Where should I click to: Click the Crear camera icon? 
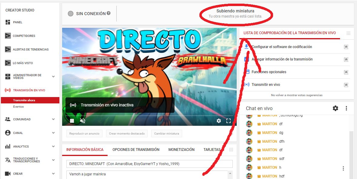[x=8, y=174]
